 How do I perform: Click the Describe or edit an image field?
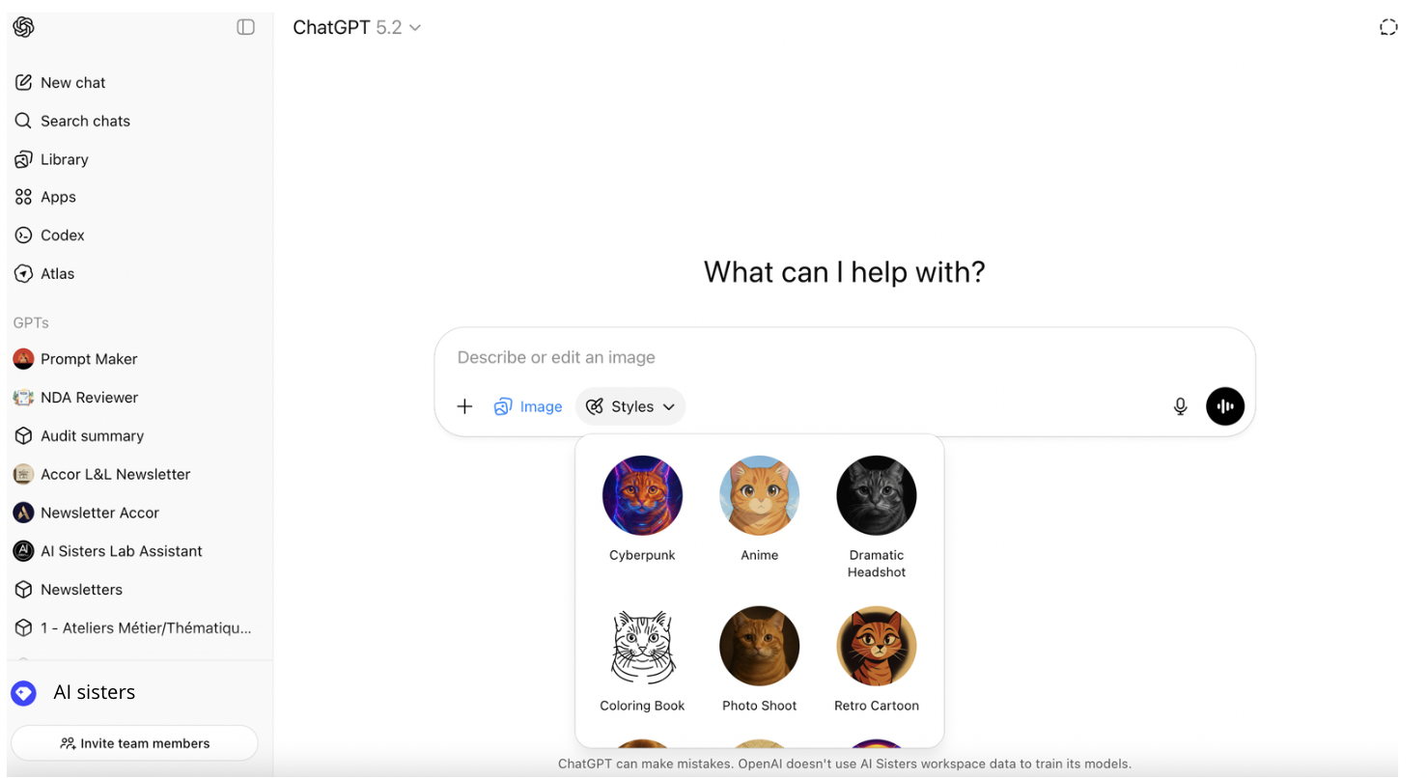click(x=845, y=357)
